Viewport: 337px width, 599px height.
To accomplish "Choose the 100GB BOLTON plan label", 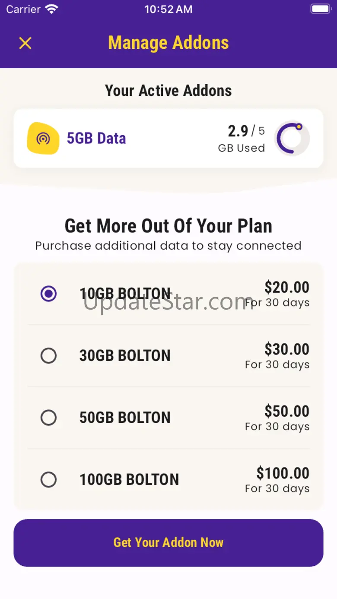I will (x=129, y=480).
